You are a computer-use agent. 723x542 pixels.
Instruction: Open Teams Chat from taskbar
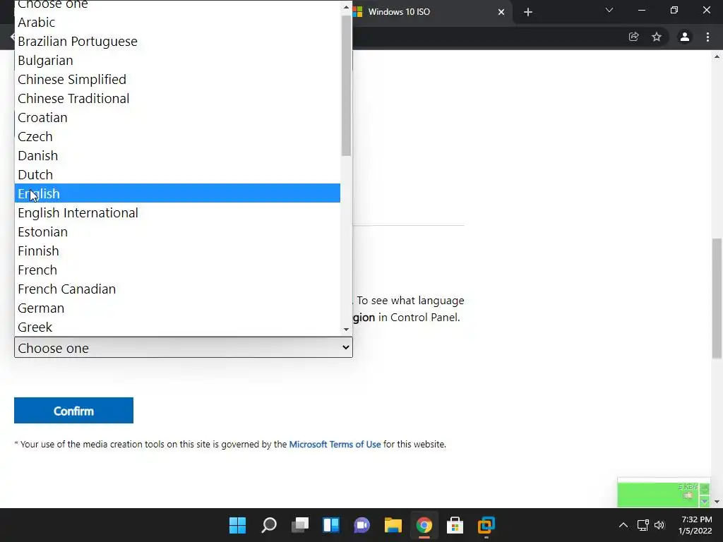362,525
